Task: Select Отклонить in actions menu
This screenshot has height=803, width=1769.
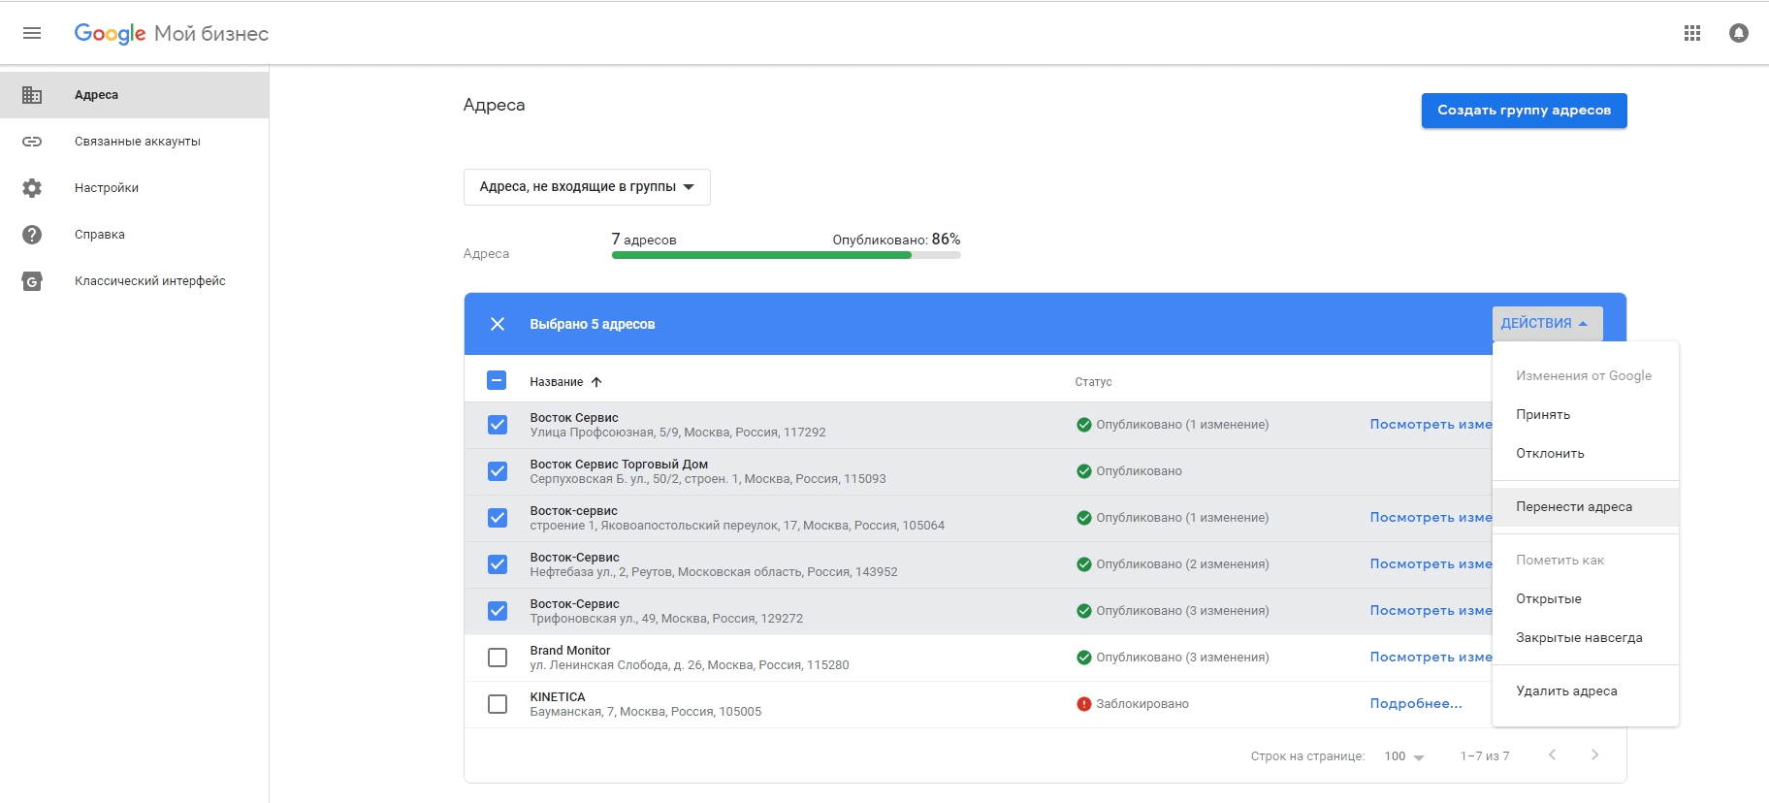Action: coord(1586,453)
